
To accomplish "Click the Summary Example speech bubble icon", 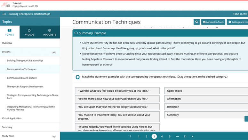I will click(x=76, y=33).
